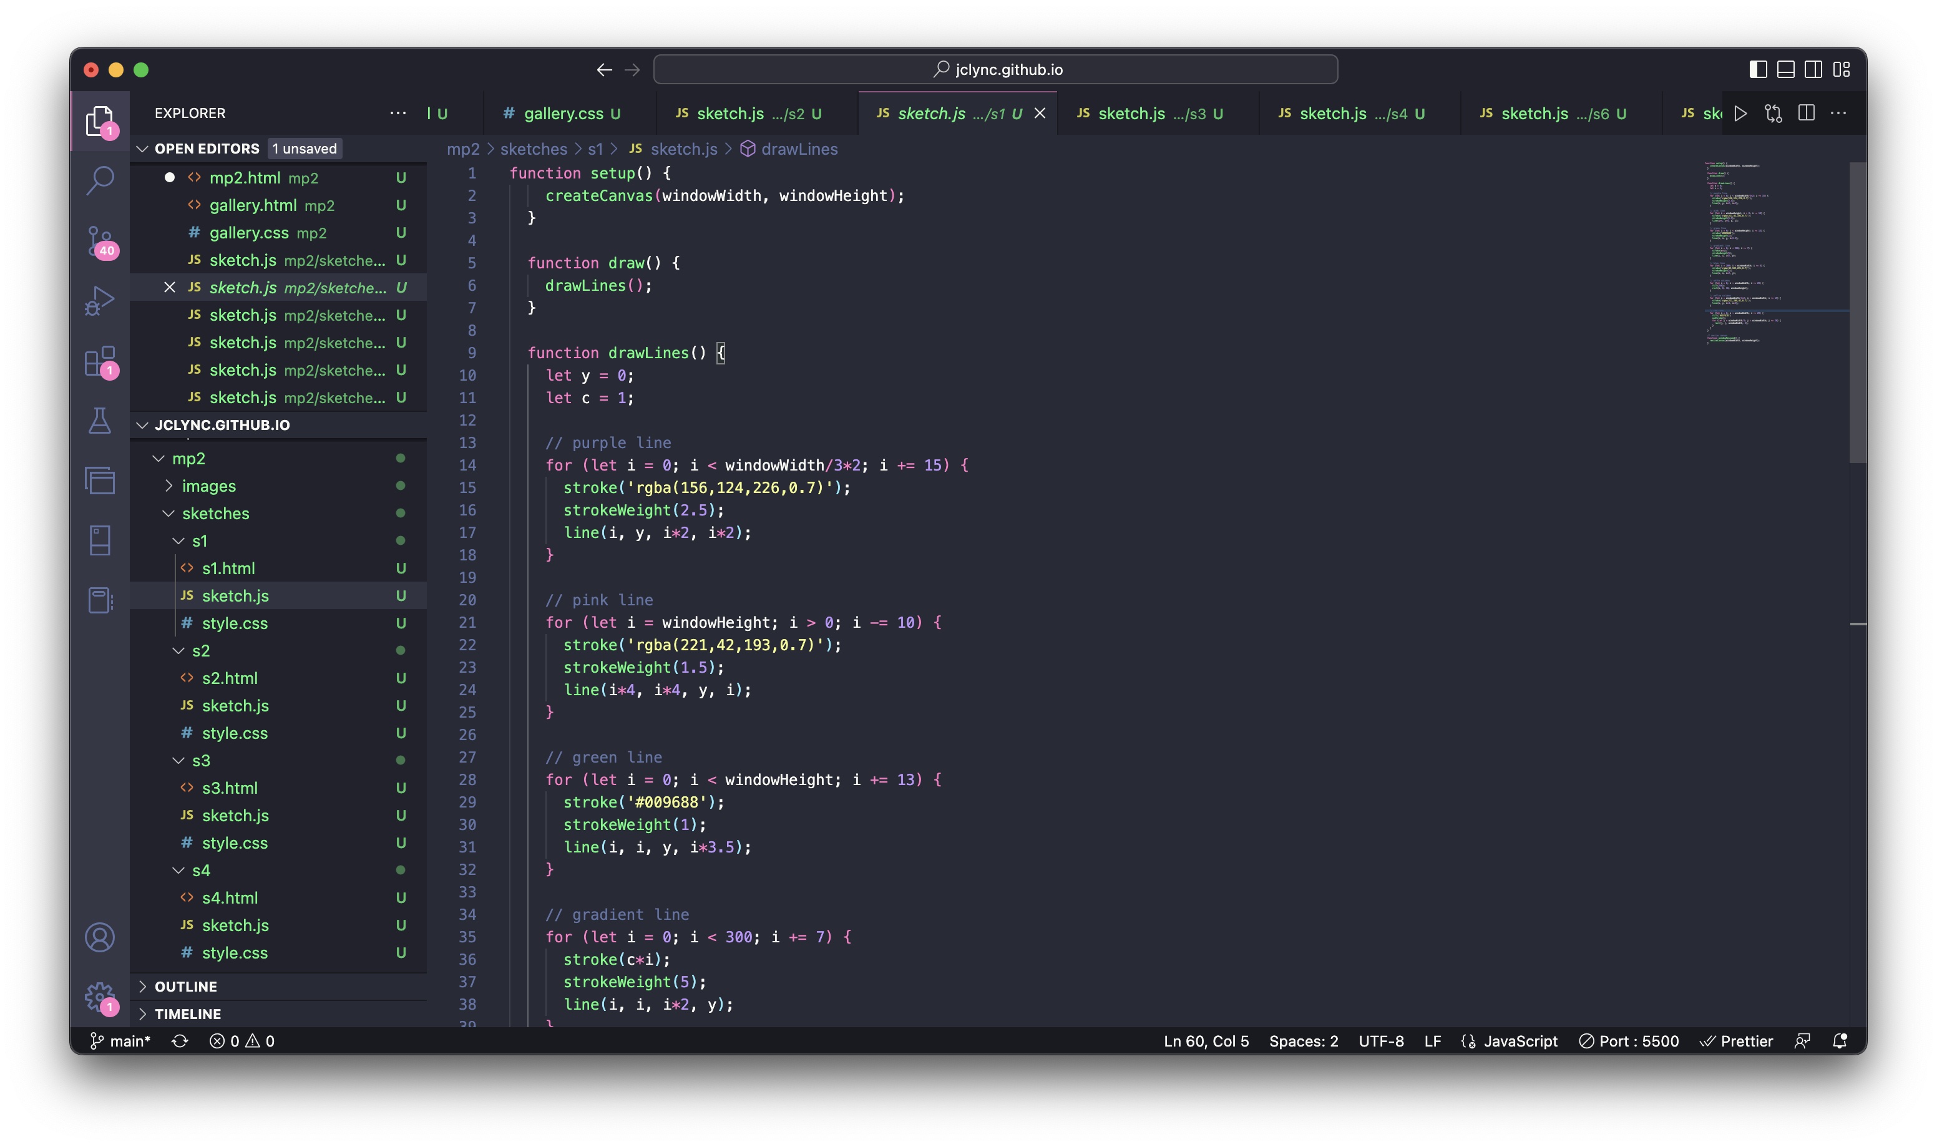Toggle Primary Side Bar visibility
Image resolution: width=1937 pixels, height=1147 pixels.
[1758, 69]
